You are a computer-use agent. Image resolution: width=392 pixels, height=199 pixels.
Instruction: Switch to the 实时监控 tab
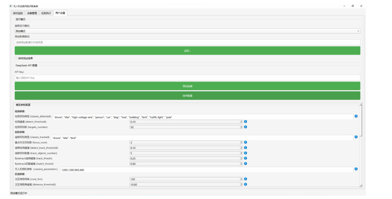[18, 13]
